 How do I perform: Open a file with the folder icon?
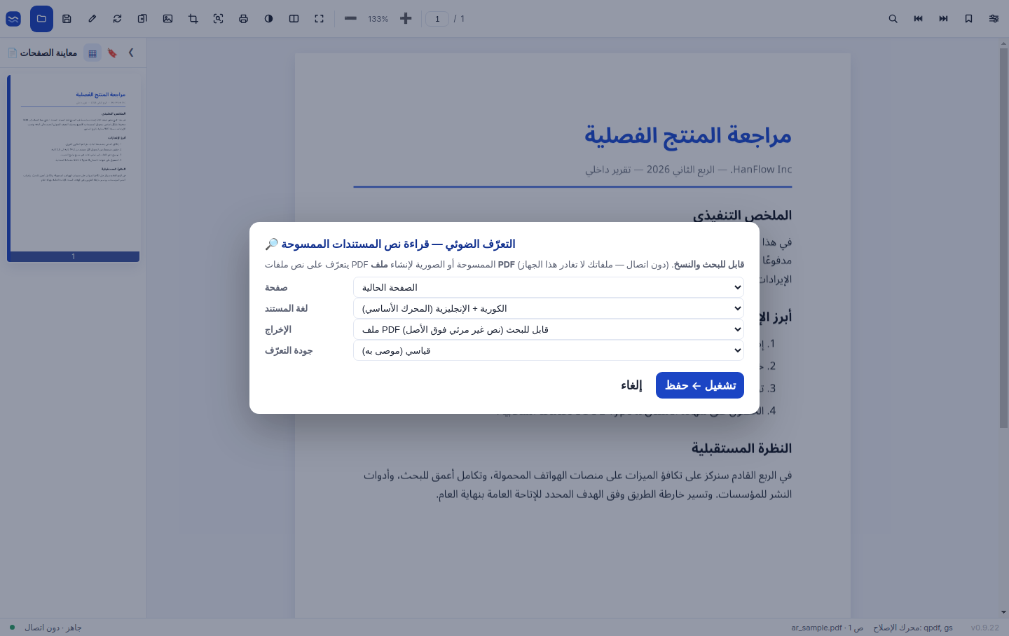[41, 19]
